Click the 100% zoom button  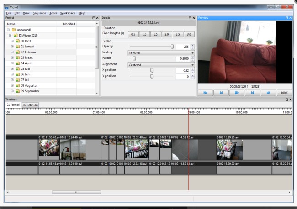284,93
